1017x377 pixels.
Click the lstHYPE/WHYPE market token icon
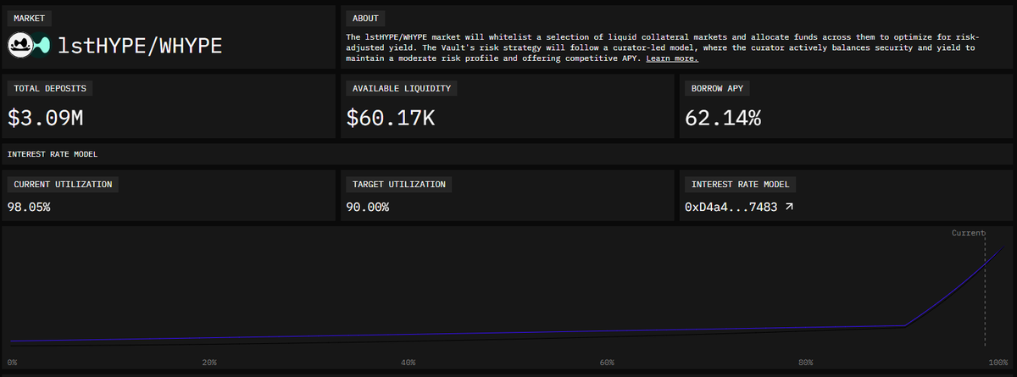tap(29, 46)
